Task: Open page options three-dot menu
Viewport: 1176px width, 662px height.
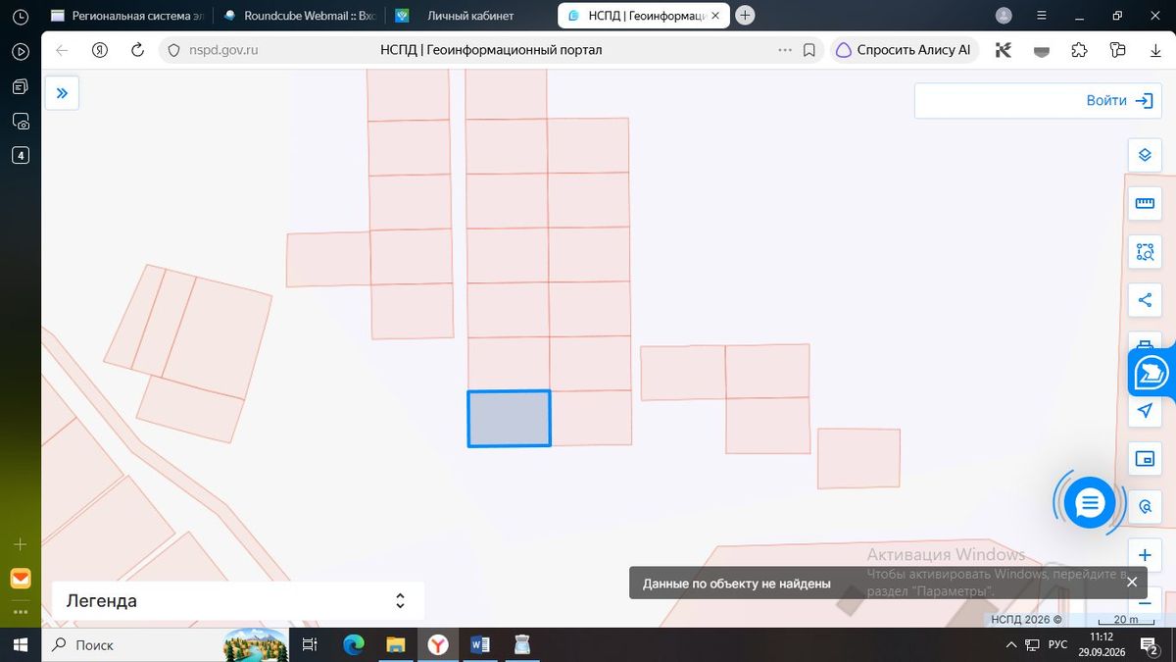Action: [x=784, y=50]
